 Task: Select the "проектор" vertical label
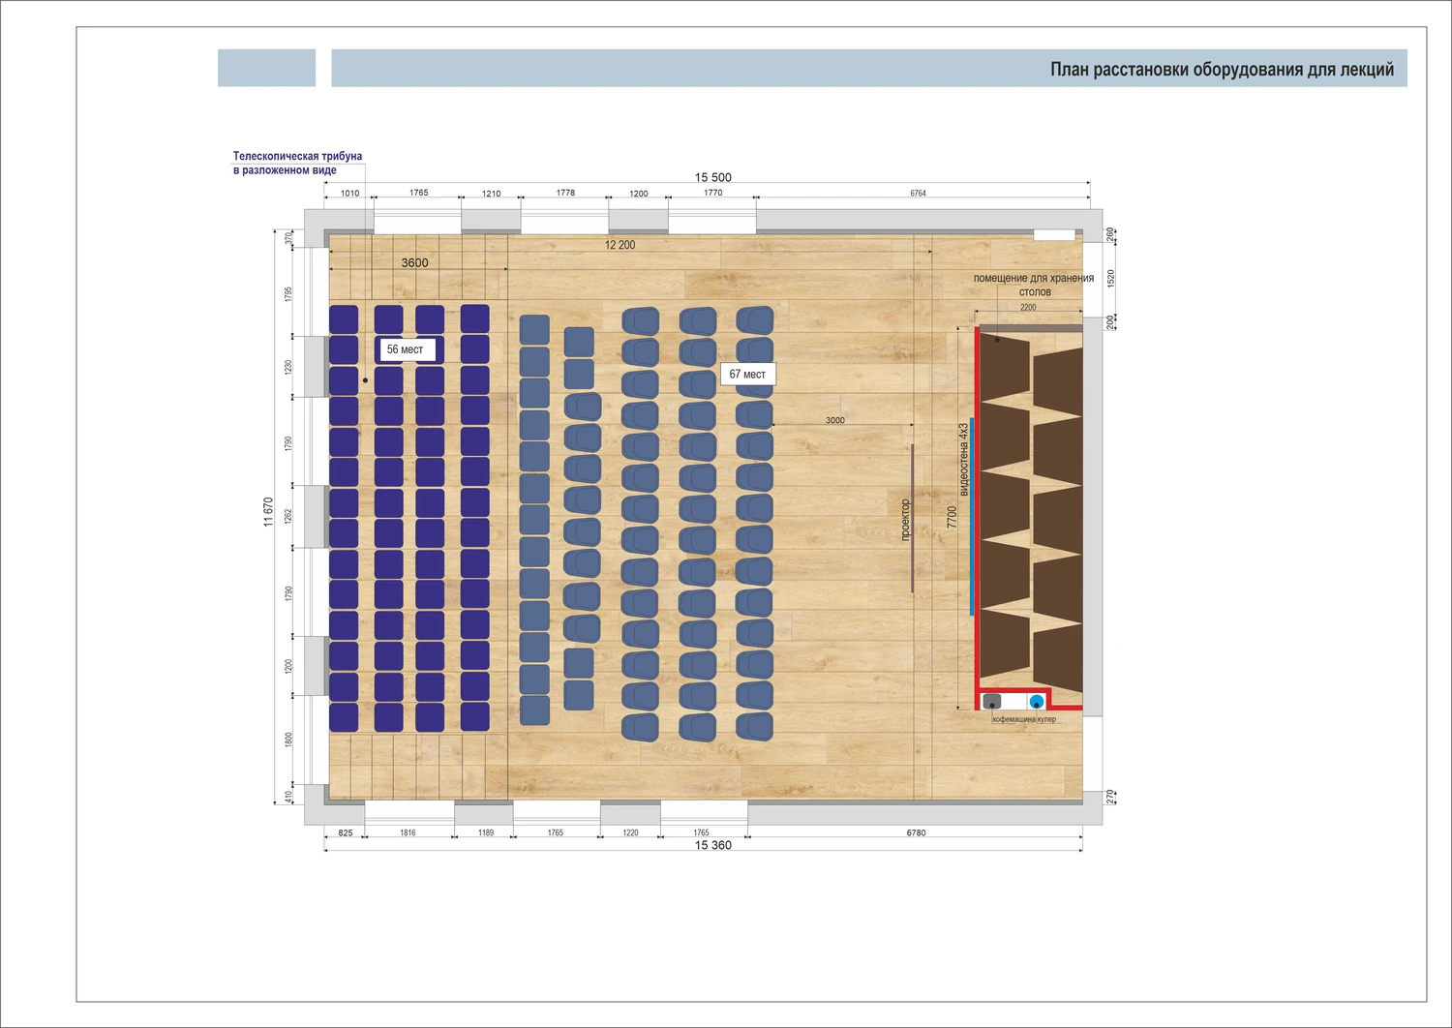tap(905, 520)
